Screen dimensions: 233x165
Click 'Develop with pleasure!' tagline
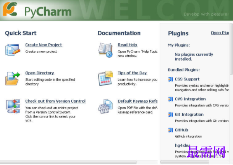[x=206, y=14]
